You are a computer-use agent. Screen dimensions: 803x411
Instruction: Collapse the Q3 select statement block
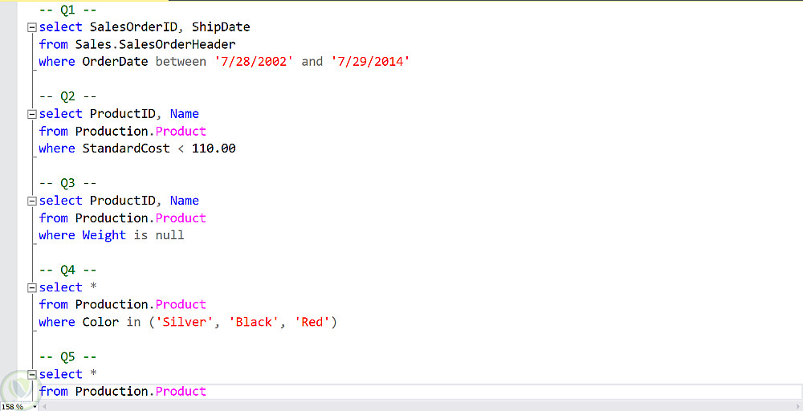pos(32,201)
